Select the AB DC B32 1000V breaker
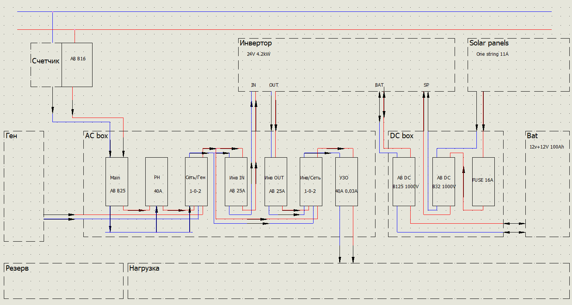 pyautogui.click(x=444, y=182)
